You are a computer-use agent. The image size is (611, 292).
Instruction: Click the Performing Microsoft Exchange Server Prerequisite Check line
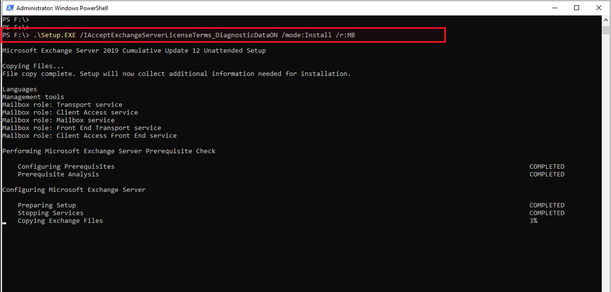pyautogui.click(x=109, y=151)
